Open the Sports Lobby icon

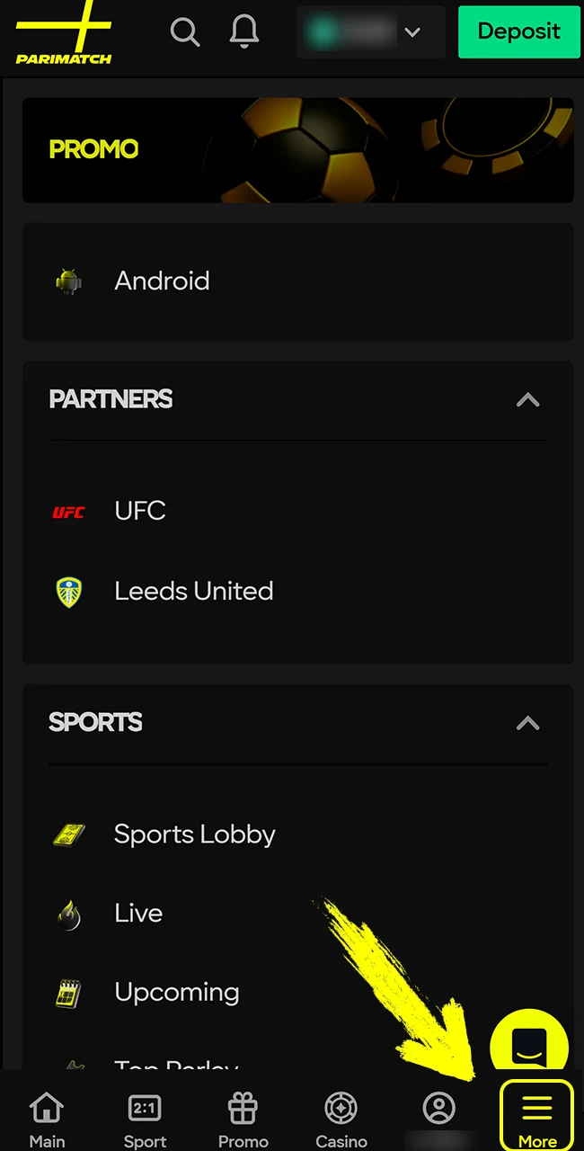69,834
